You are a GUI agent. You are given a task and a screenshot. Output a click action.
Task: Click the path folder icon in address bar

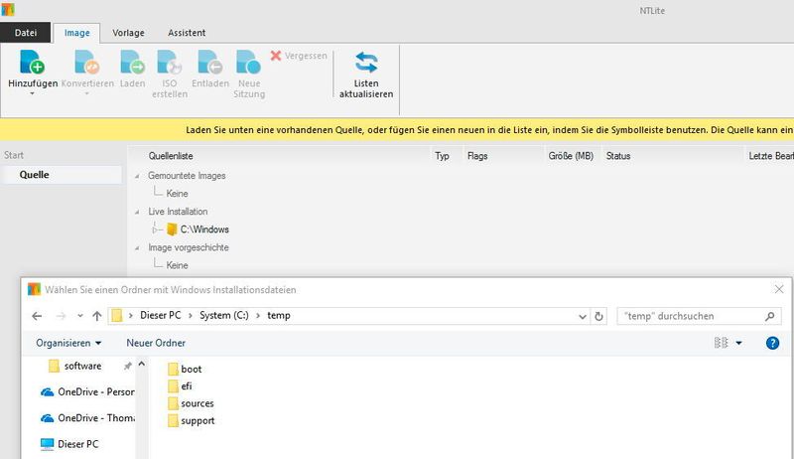coord(117,316)
